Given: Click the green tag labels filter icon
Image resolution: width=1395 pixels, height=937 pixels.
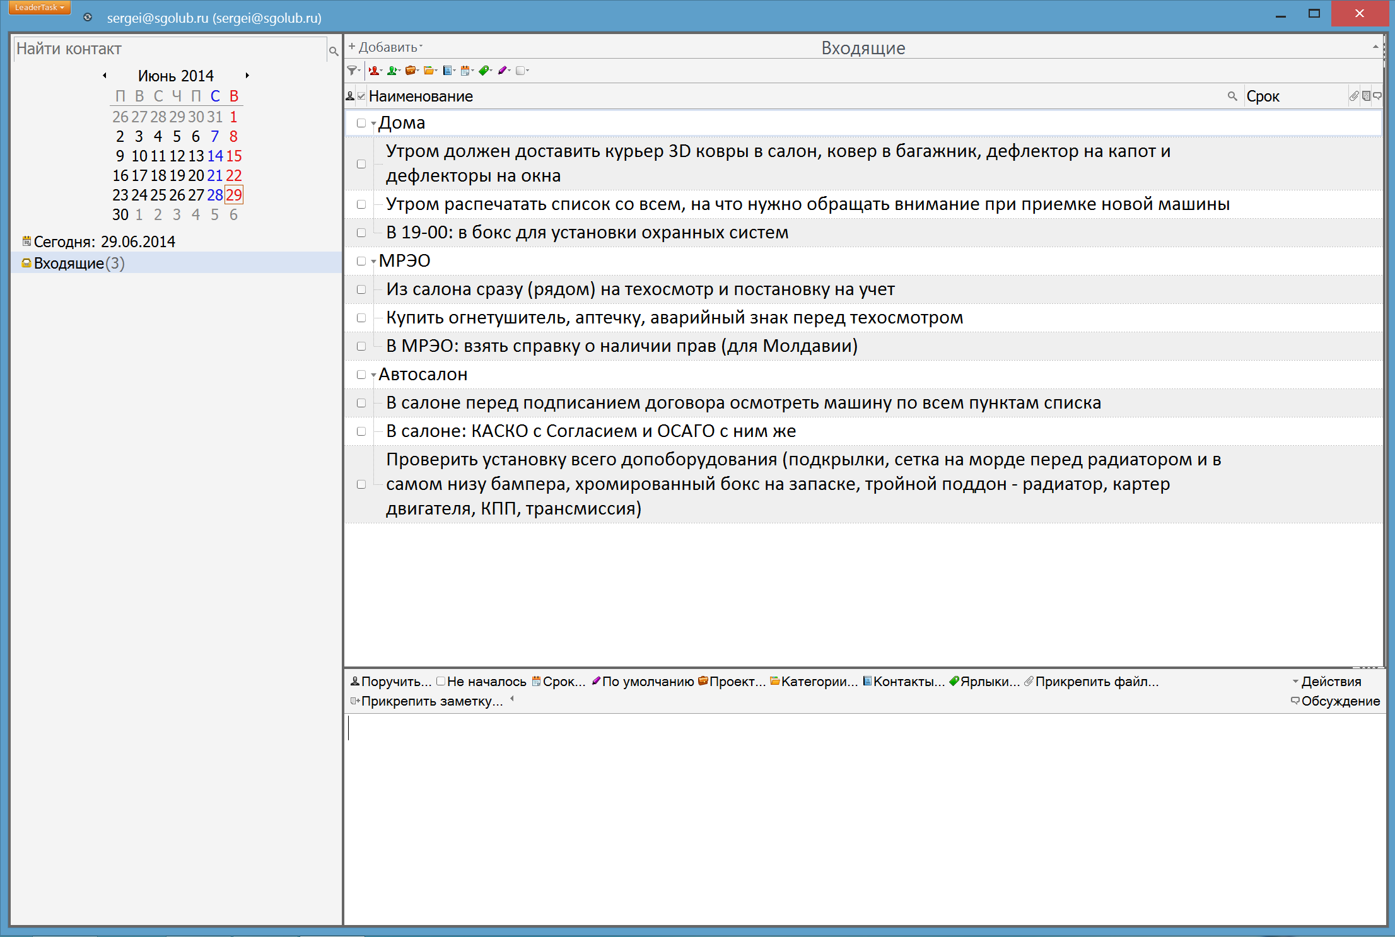Looking at the screenshot, I should 484,71.
